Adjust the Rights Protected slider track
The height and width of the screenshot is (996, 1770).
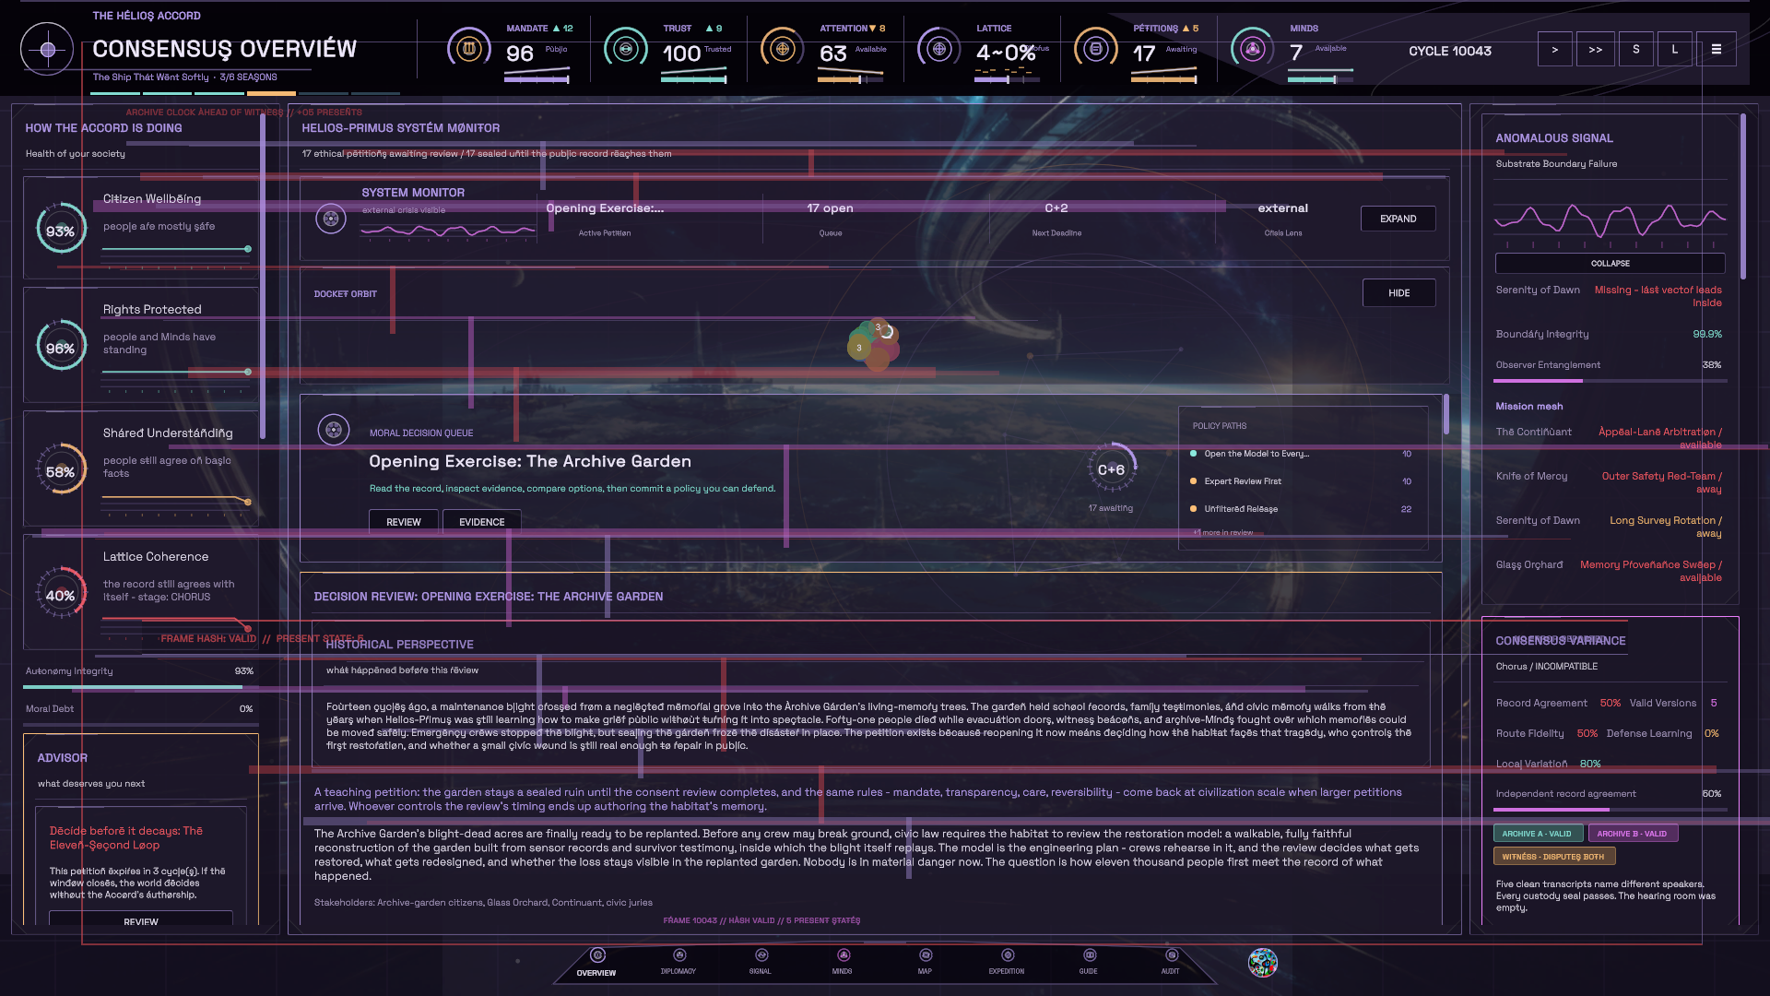click(x=176, y=372)
